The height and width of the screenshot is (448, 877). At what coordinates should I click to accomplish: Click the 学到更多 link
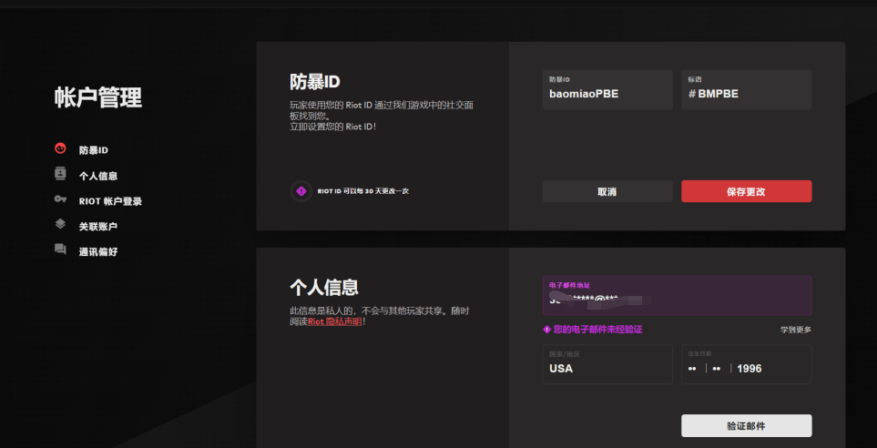(x=796, y=330)
